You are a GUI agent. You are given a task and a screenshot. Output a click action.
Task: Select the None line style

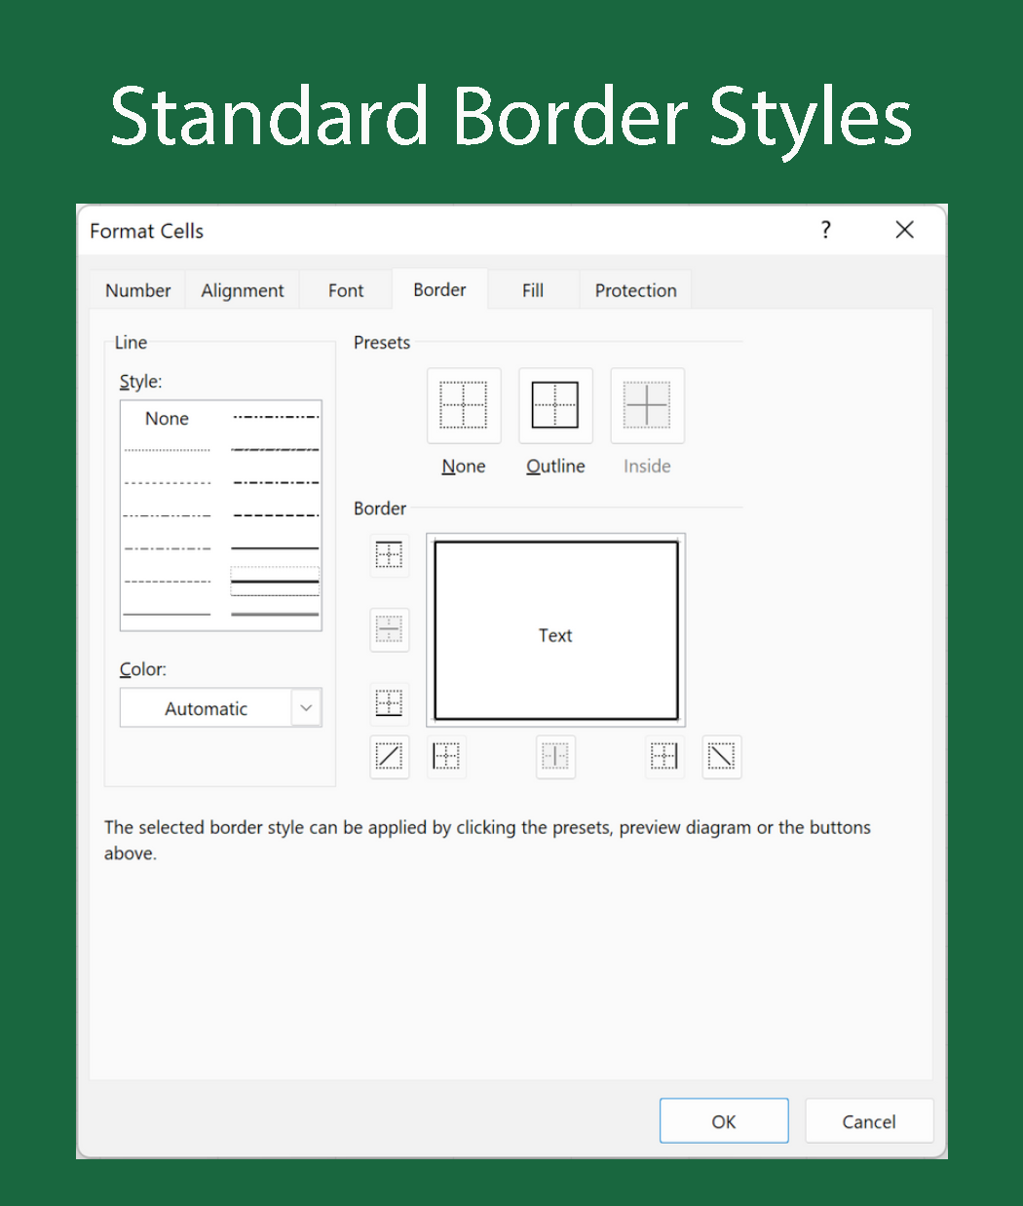click(x=167, y=419)
